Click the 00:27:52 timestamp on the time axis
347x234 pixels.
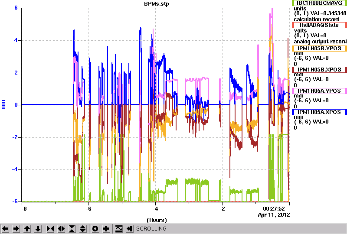274,209
